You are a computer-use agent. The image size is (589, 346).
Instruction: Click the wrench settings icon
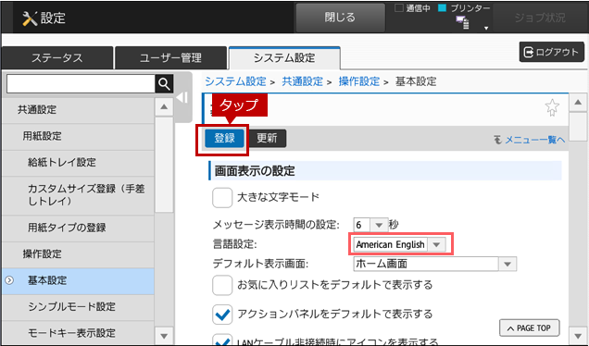click(x=30, y=18)
